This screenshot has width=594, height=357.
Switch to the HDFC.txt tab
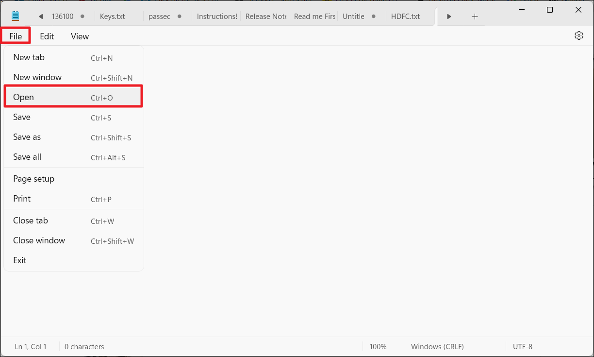411,17
